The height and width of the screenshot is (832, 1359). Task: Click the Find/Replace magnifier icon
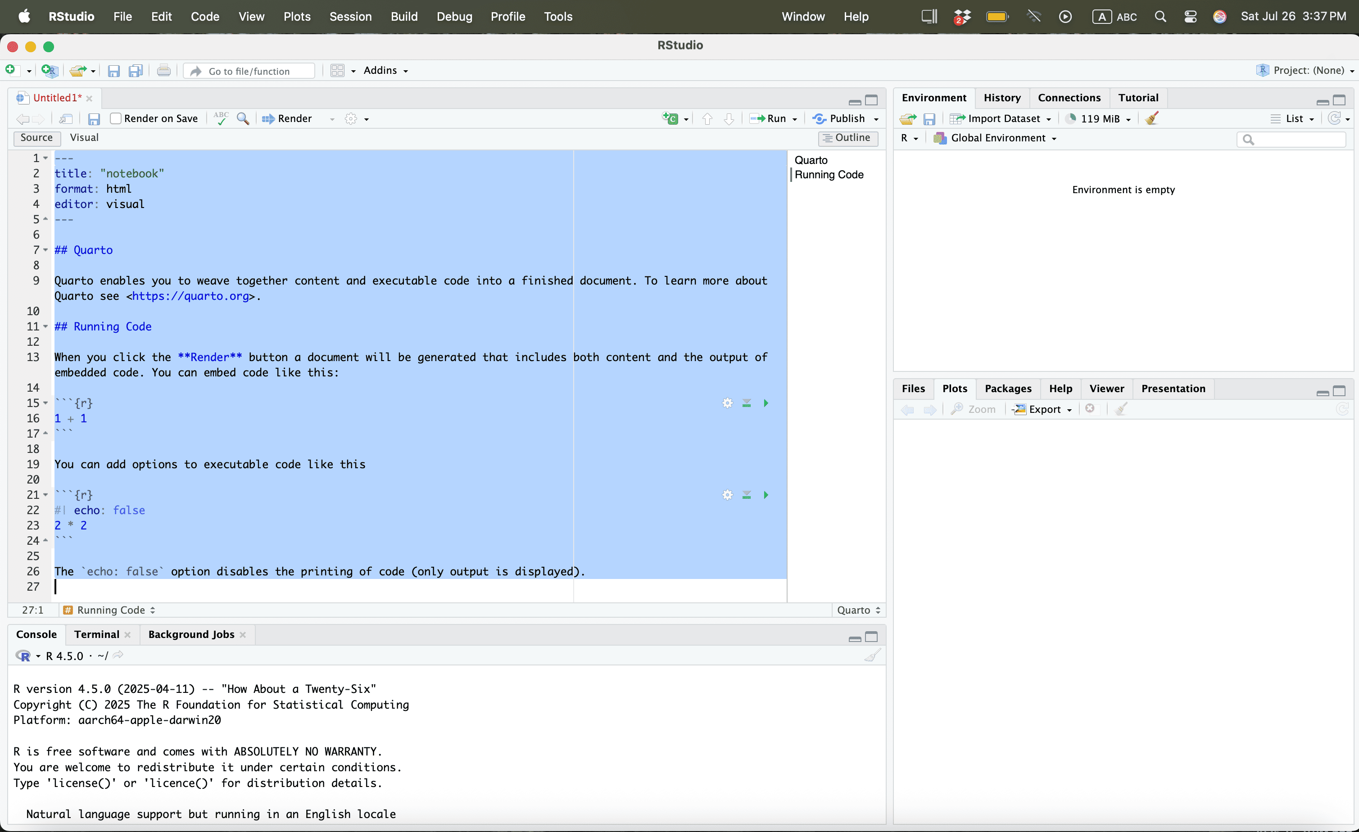243,118
